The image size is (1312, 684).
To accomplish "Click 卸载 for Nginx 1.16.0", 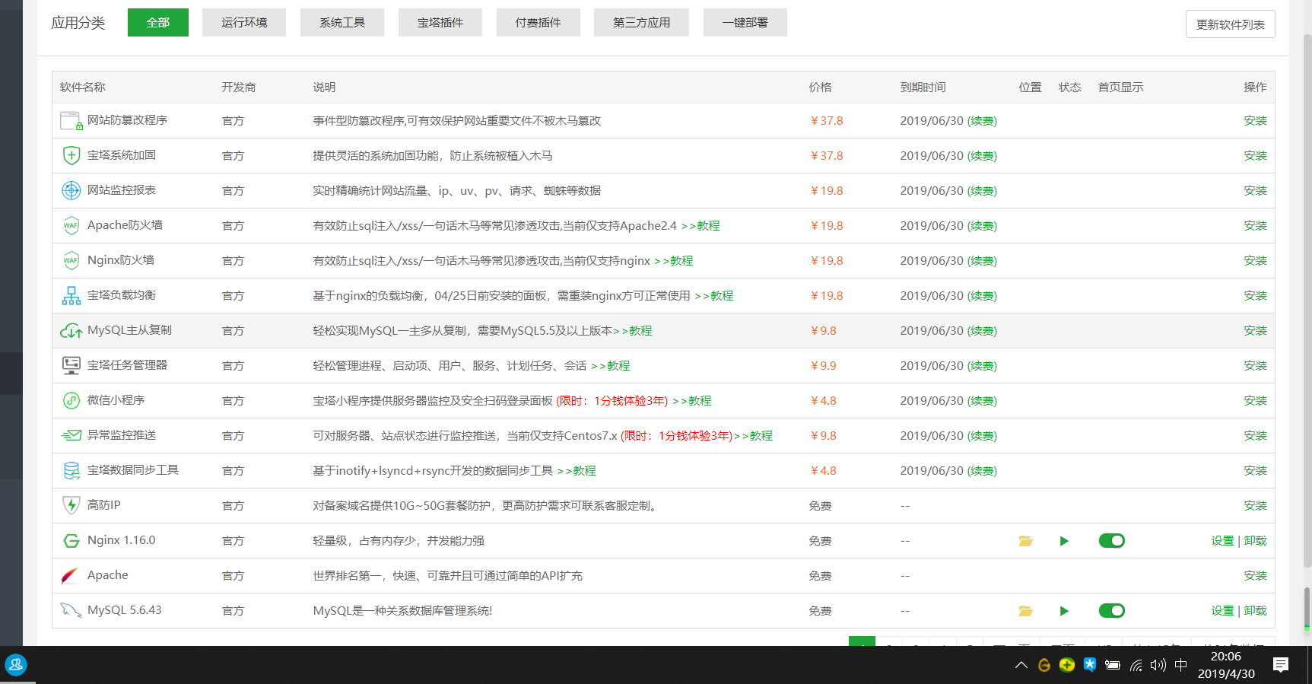I will click(1256, 541).
